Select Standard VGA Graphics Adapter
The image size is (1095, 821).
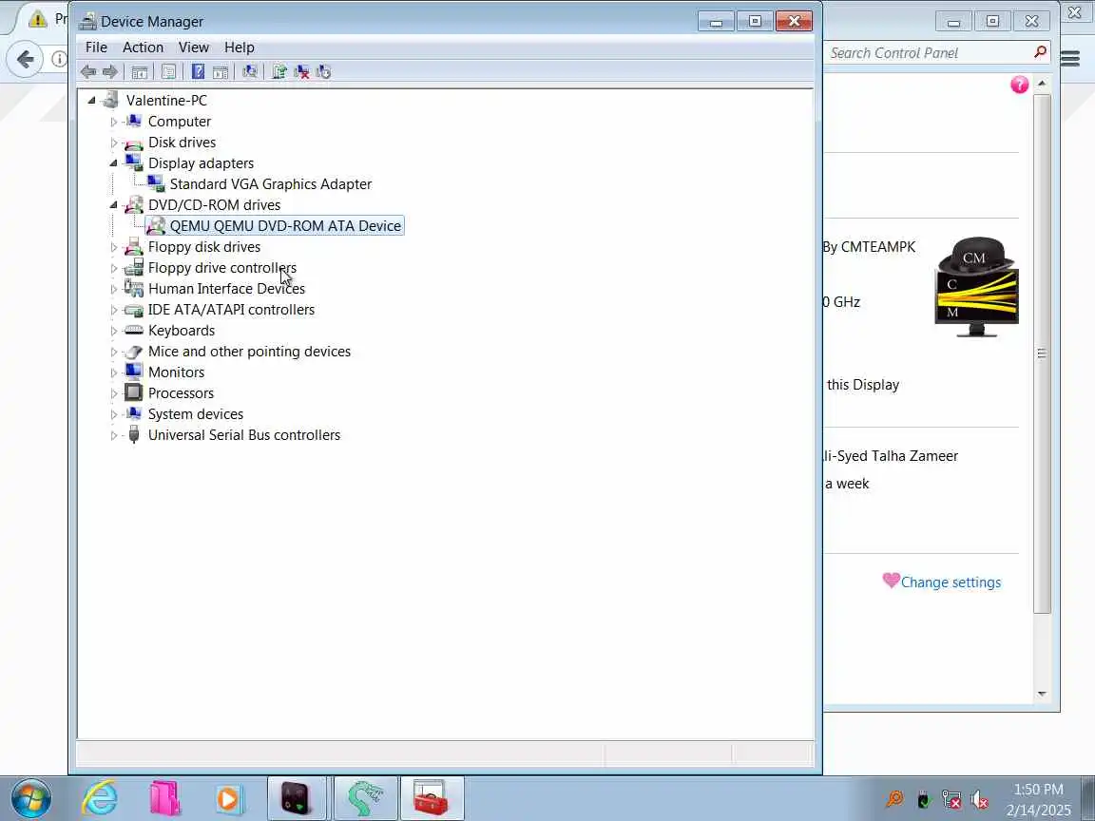(270, 184)
